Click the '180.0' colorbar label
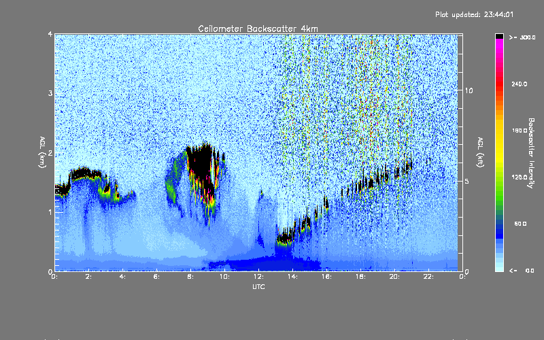544x340 pixels. 520,131
